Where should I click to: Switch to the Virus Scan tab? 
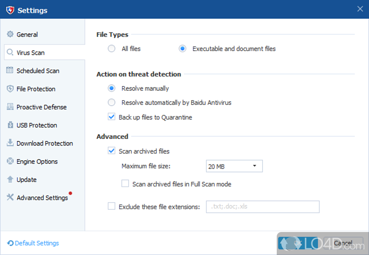pos(30,52)
